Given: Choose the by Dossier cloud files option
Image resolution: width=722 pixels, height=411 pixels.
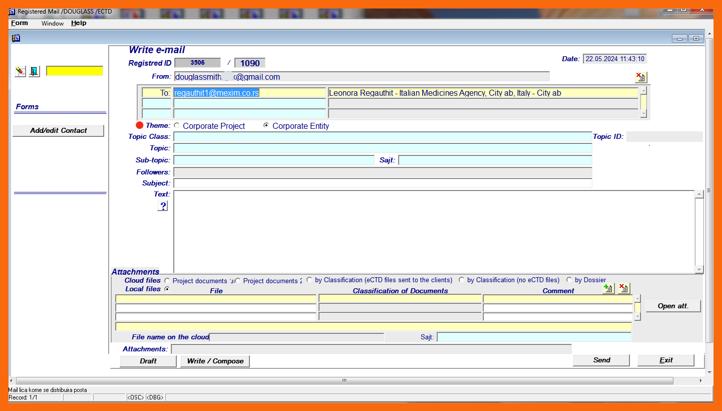Looking at the screenshot, I should pos(569,280).
